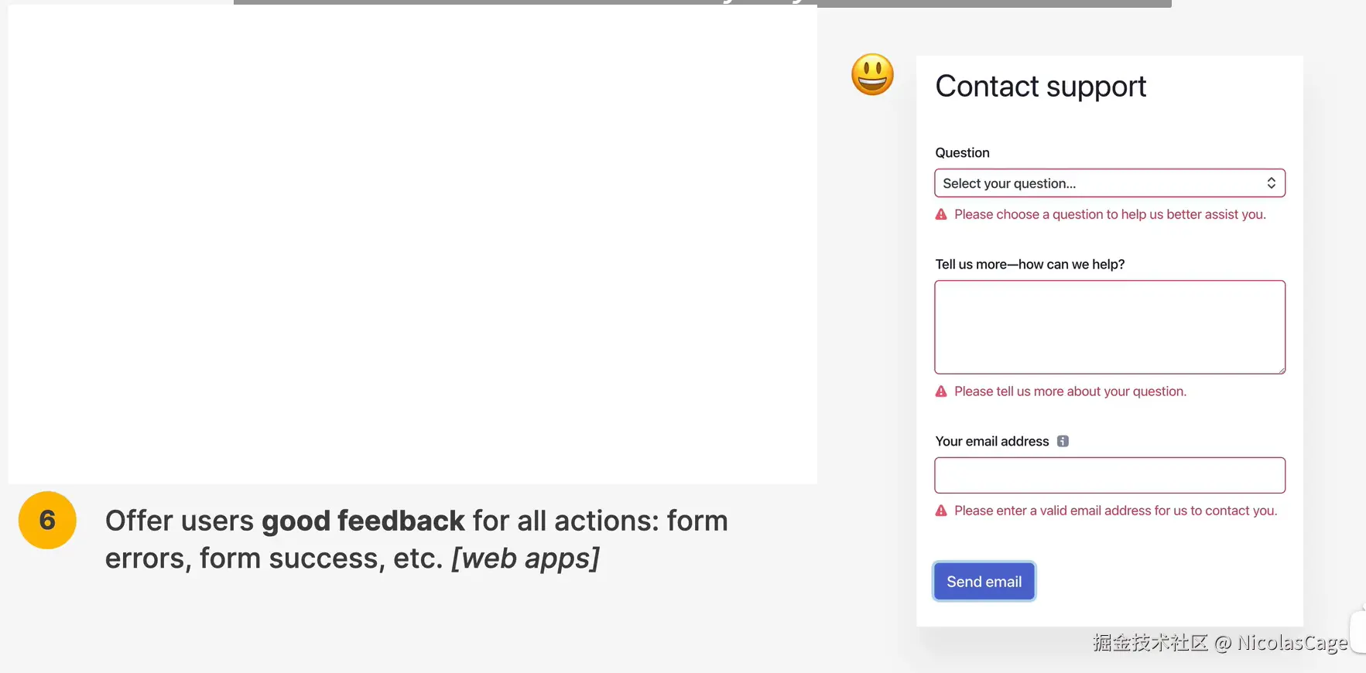Screen dimensions: 1366x673
Task: Click the textarea resize handle corner
Action: (x=1282, y=371)
